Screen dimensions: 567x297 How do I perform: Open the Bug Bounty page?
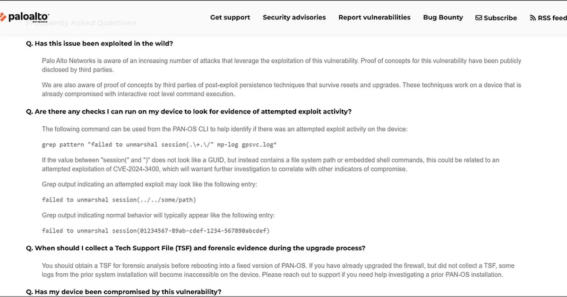point(443,17)
